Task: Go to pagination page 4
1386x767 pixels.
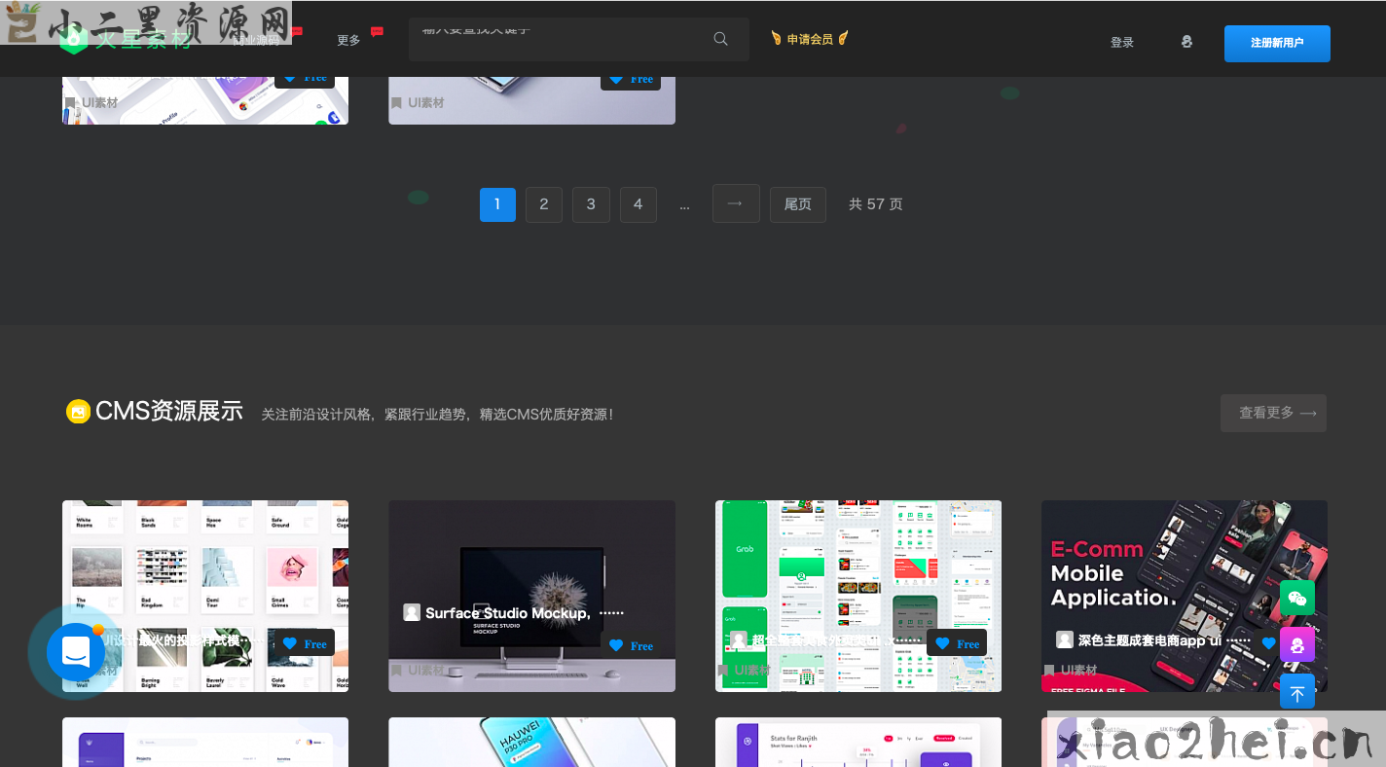Action: click(638, 204)
